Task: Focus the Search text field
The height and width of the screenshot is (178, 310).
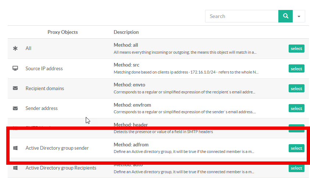Action: pos(242,16)
